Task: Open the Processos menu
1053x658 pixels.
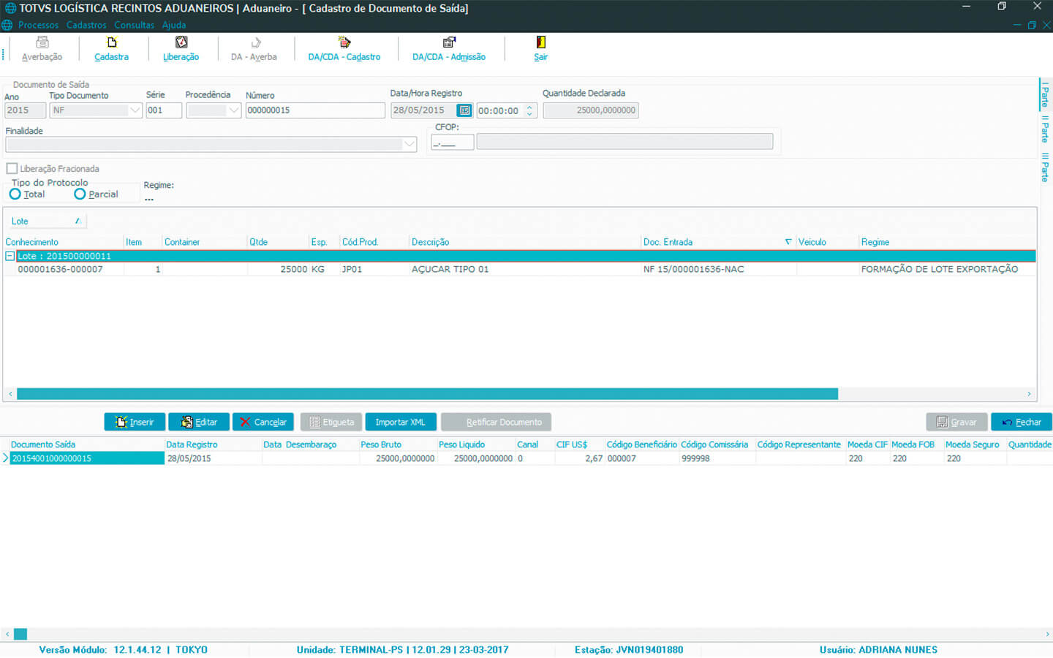Action: tap(38, 25)
